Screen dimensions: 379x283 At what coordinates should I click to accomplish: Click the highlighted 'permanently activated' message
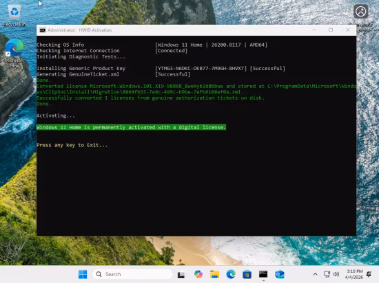tap(131, 127)
